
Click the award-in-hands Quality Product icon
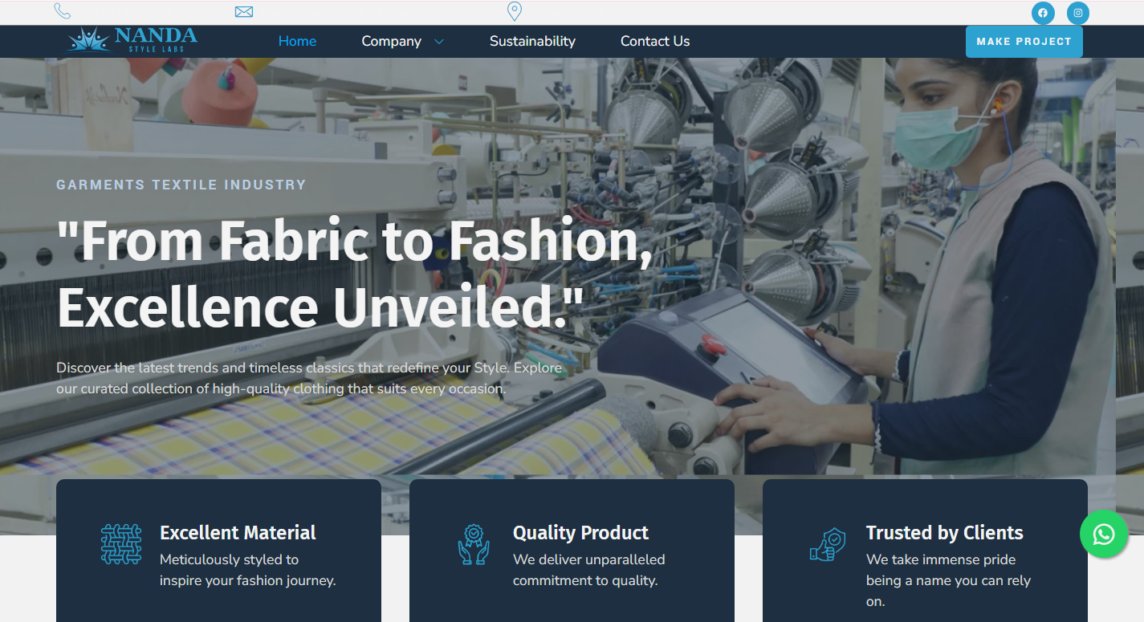(474, 543)
